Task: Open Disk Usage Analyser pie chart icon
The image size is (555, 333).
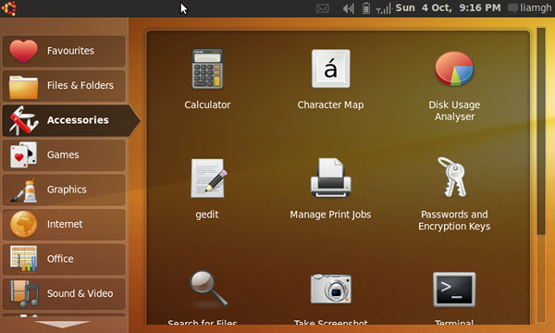Action: point(454,68)
